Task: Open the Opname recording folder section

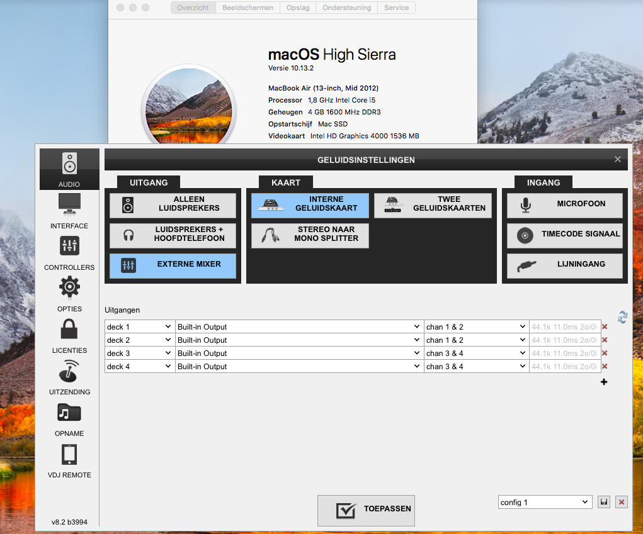Action: tap(69, 419)
